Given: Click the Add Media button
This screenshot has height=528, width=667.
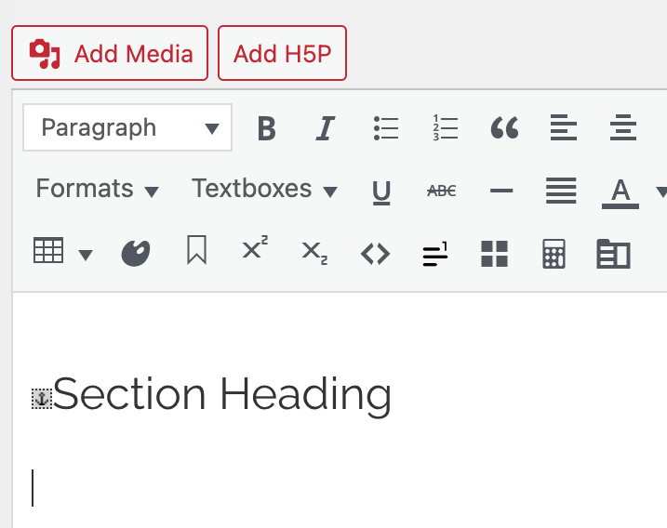Looking at the screenshot, I should pyautogui.click(x=110, y=53).
